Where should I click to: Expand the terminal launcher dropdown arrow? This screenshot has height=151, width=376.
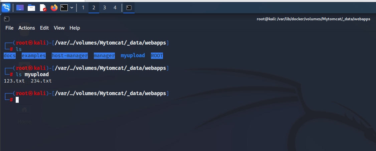click(x=72, y=8)
